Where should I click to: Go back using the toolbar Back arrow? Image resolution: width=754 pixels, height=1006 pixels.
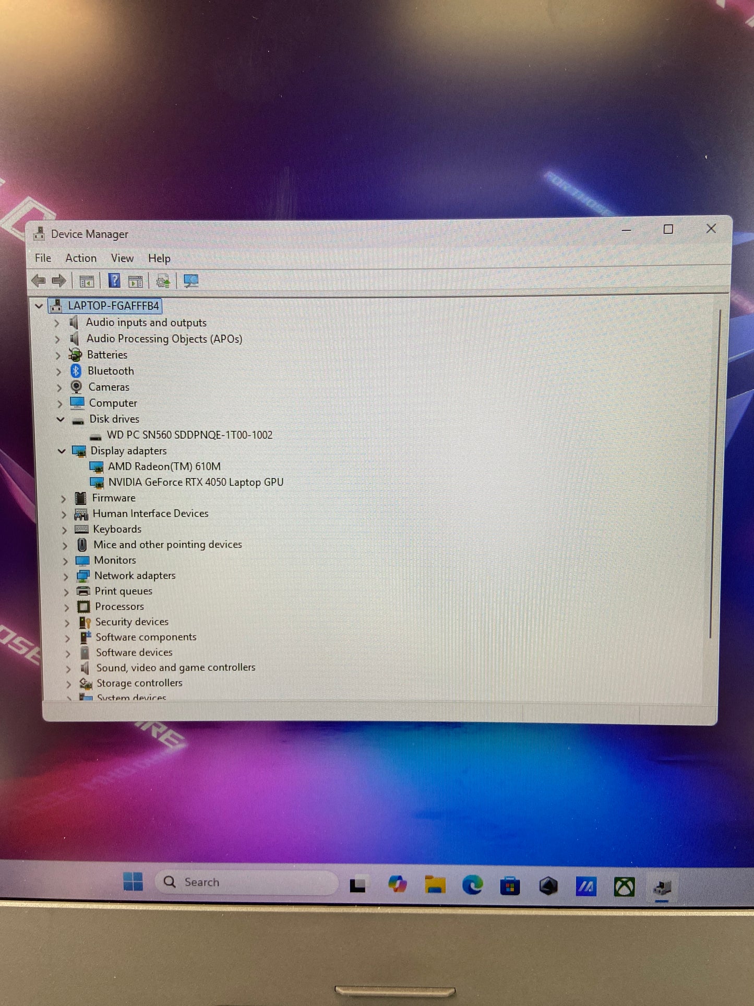pos(39,281)
